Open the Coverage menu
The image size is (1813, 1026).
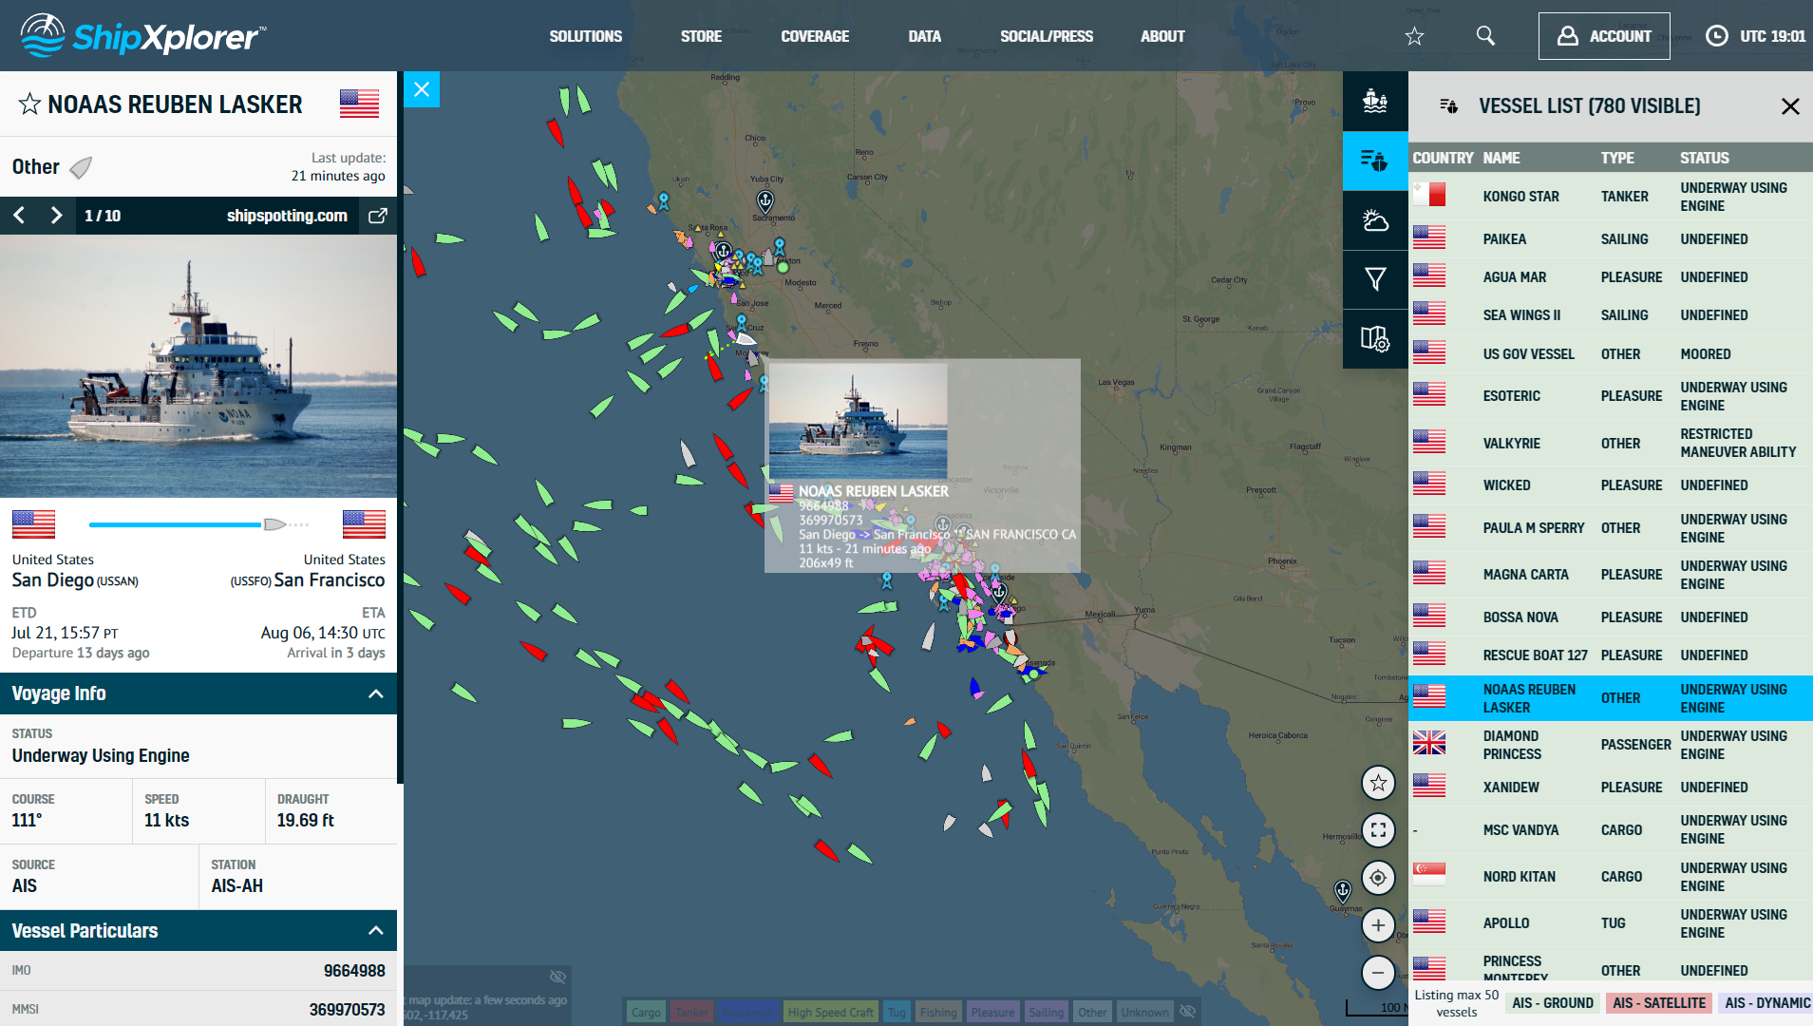814,36
